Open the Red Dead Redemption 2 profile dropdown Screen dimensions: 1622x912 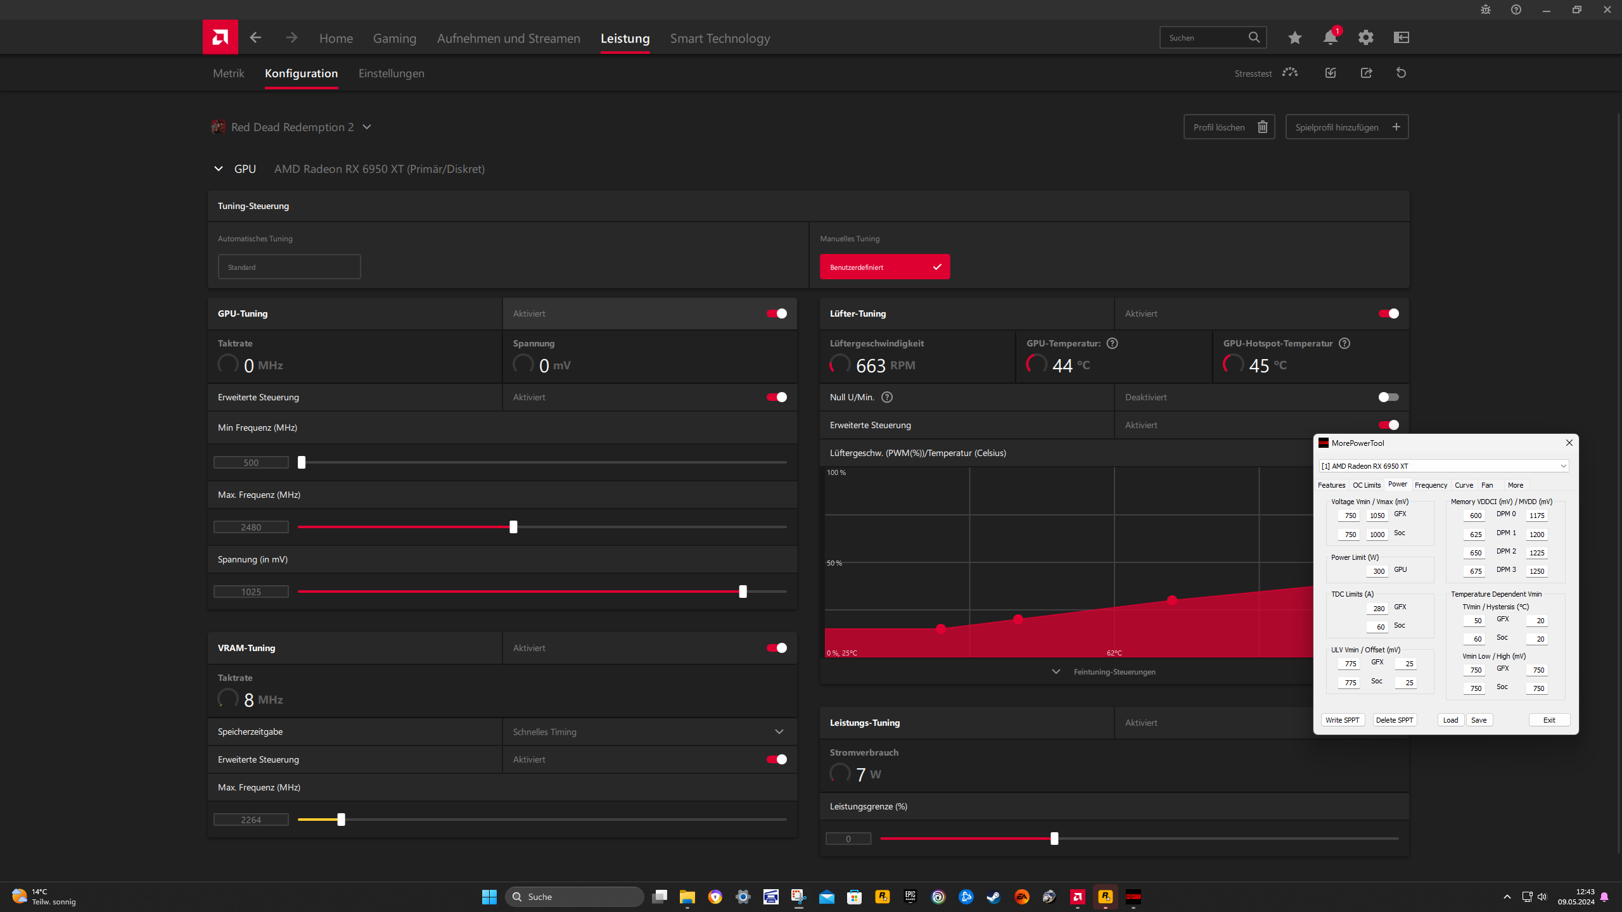tap(367, 127)
